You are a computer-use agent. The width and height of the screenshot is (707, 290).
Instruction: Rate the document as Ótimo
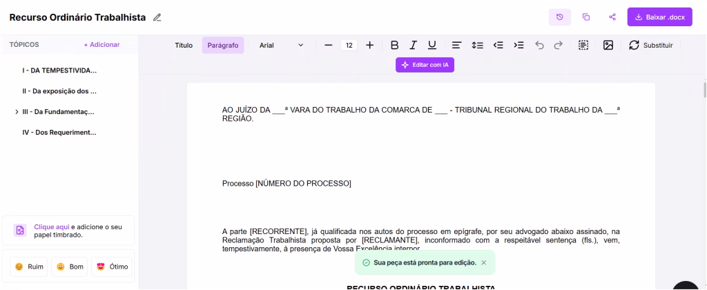tap(113, 267)
